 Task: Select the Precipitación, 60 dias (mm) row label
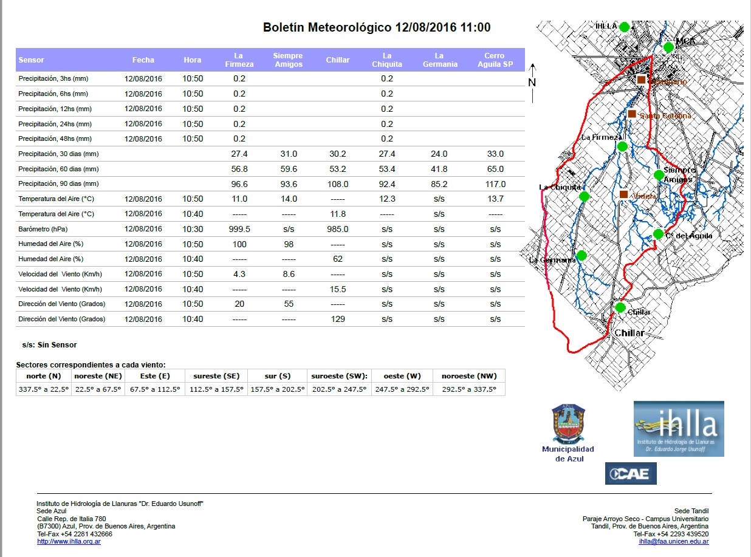click(58, 169)
